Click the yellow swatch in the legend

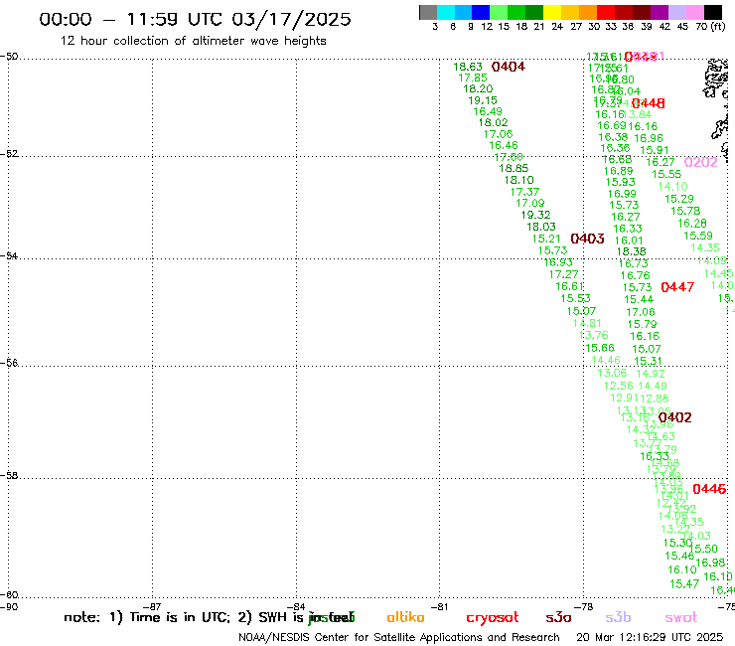tap(552, 12)
